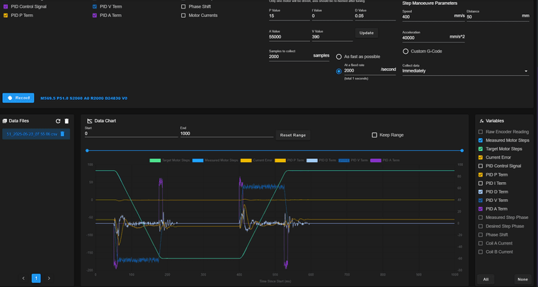Open the Collect data Immediately dropdown
The height and width of the screenshot is (287, 538).
pos(465,71)
